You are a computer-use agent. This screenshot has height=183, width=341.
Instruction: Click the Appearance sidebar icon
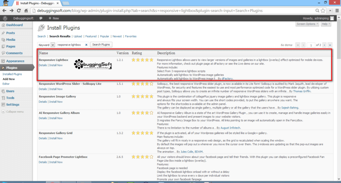click(3, 61)
